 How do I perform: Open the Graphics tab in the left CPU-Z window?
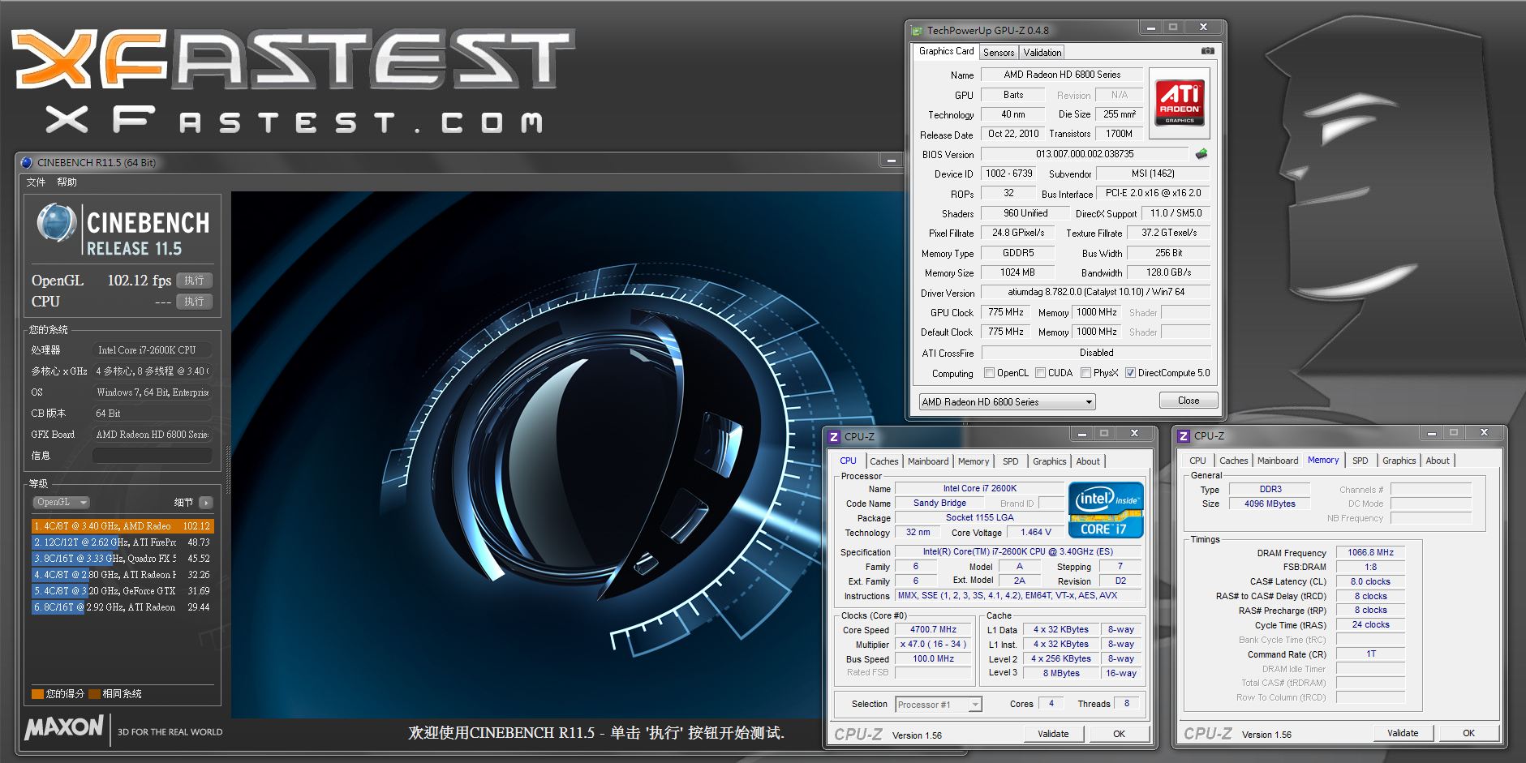[1049, 461]
